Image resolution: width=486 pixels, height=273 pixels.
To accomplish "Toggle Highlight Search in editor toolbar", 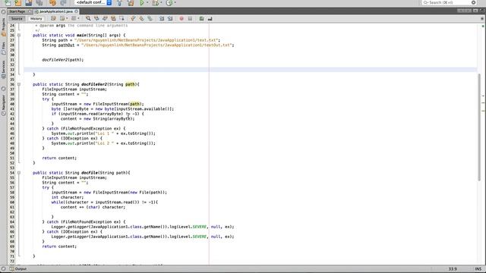I will (x=113, y=18).
